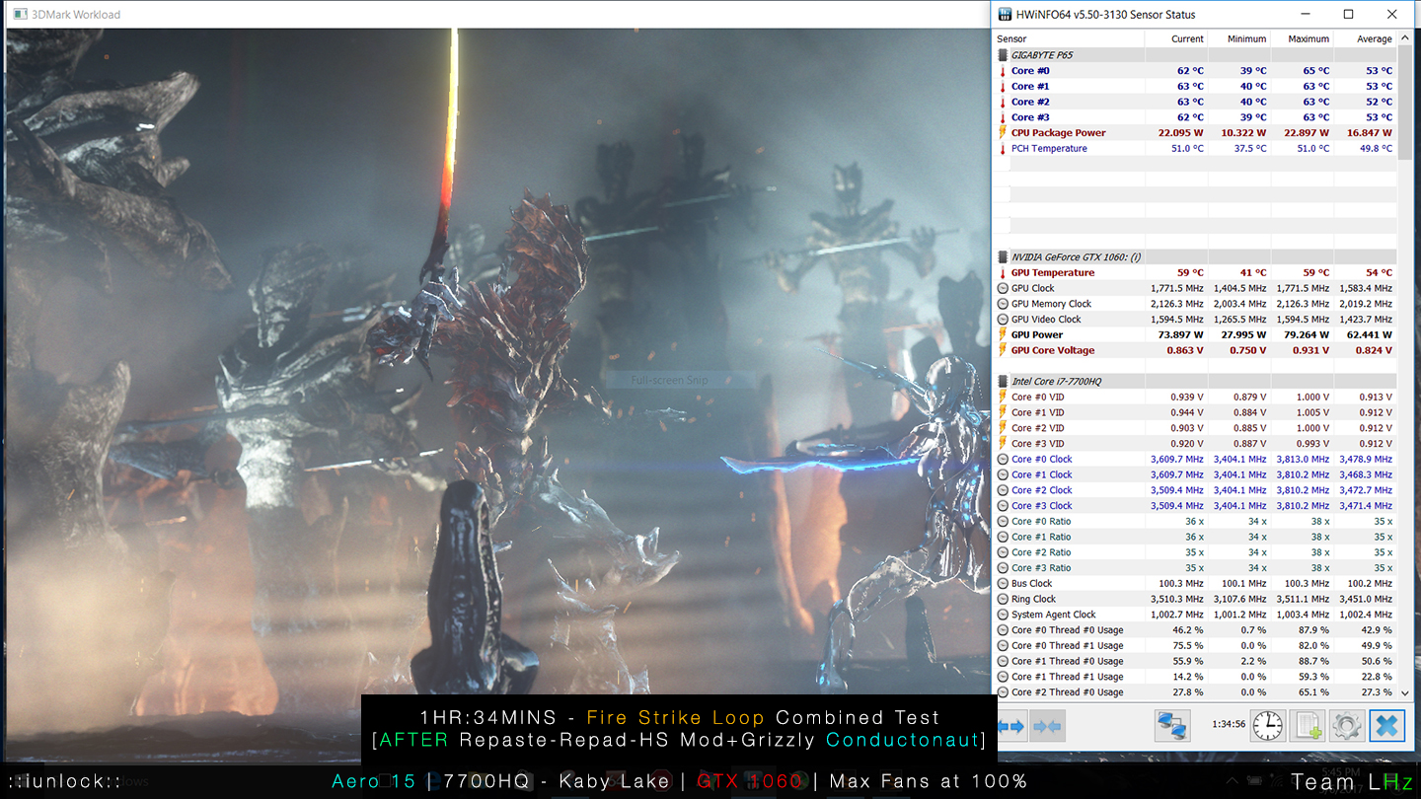Select the Core #2 VID row
This screenshot has height=799, width=1421.
click(1195, 428)
